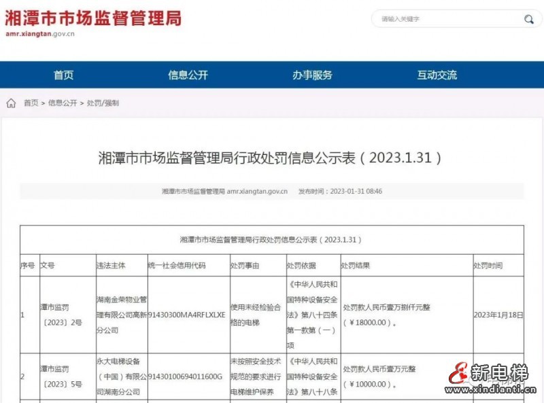Select the 统一社会信用代码 column header
The height and width of the screenshot is (403, 544).
tap(176, 265)
